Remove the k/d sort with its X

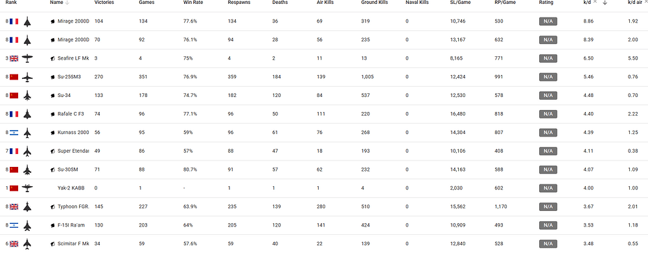(595, 2)
